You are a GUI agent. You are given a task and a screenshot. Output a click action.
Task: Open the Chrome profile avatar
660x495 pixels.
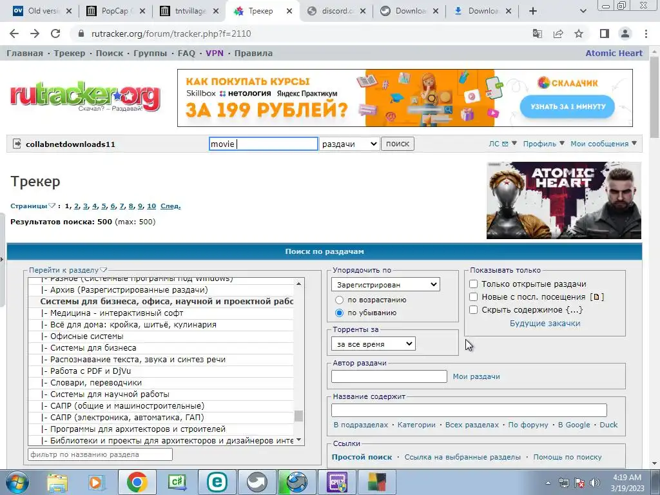625,34
